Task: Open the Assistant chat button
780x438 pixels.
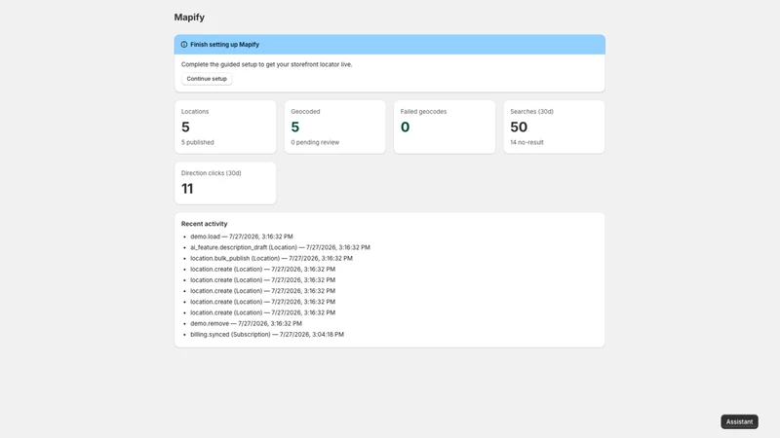Action: click(739, 421)
